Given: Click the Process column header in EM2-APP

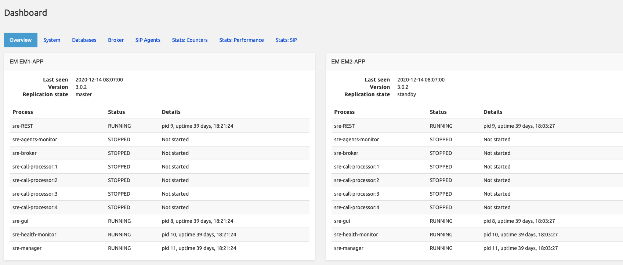Looking at the screenshot, I should click(344, 112).
